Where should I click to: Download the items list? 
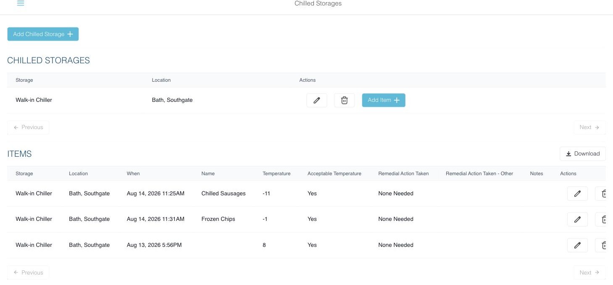(583, 154)
